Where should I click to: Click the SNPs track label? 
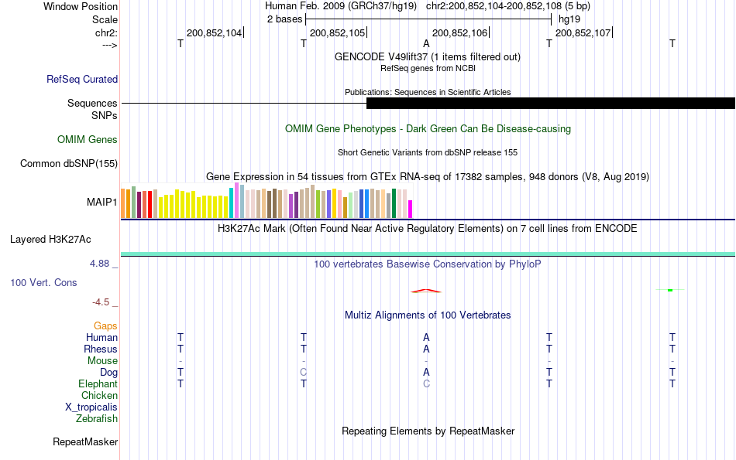pos(105,115)
